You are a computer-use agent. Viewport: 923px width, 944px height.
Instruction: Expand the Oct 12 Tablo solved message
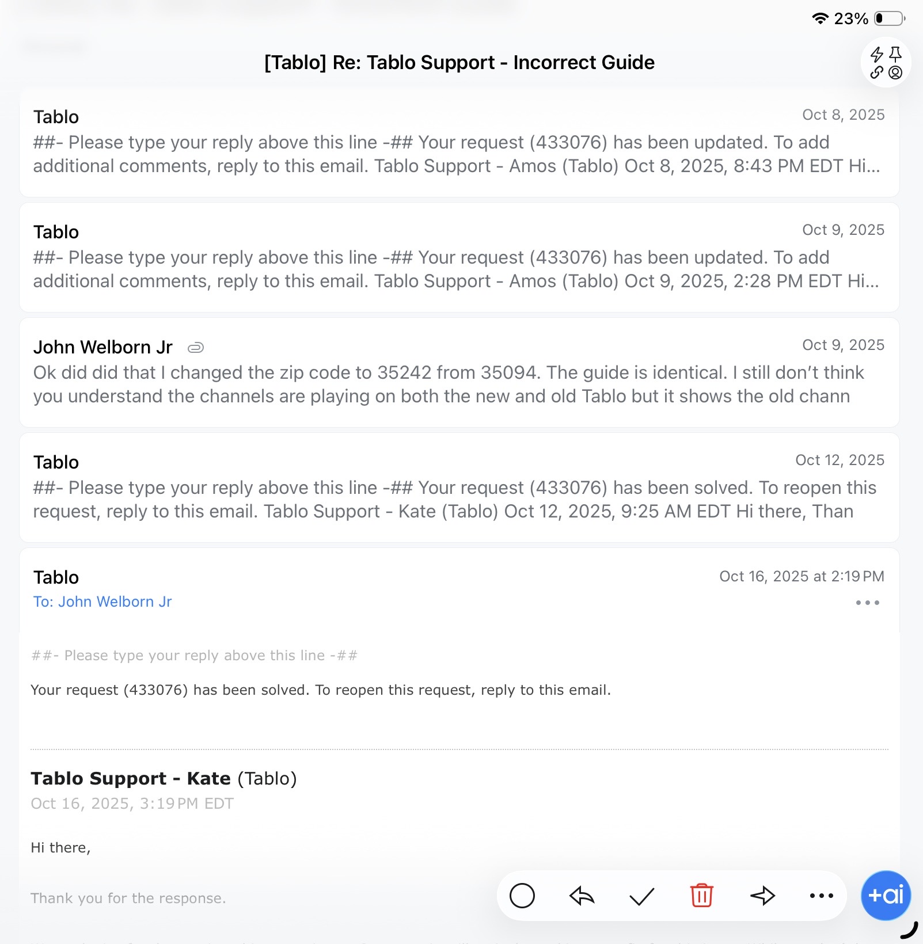coord(459,488)
